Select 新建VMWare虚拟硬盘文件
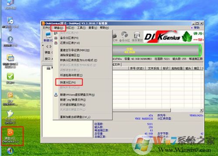This screenshot has width=218, height=156. click(77, 95)
